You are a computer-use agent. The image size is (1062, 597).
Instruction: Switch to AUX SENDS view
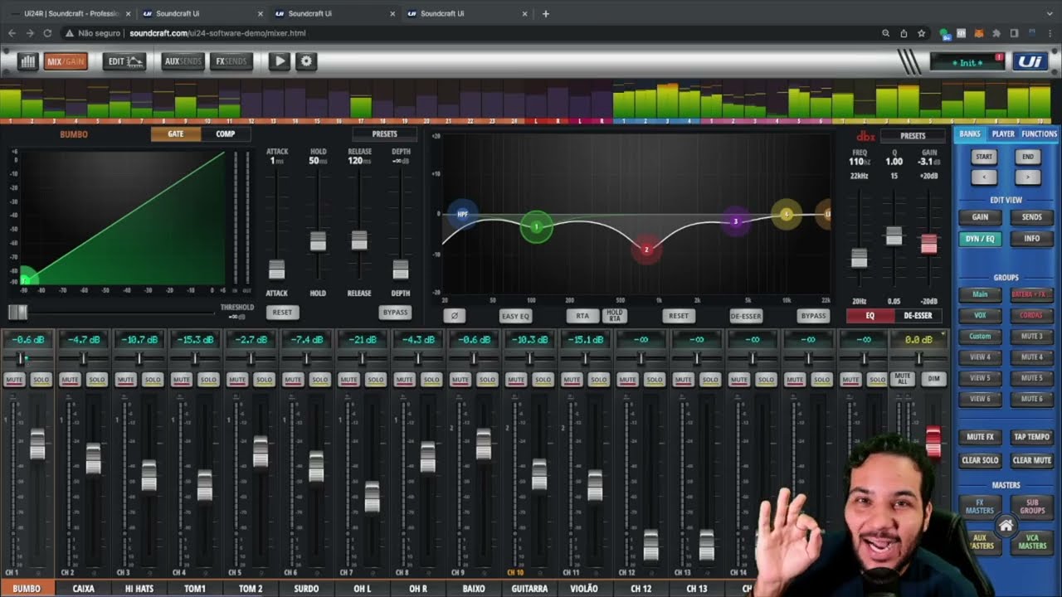tap(183, 61)
